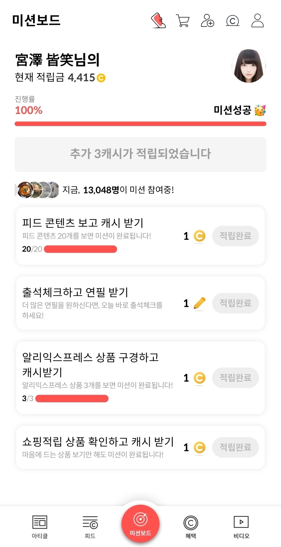Open the my profile icon
The height and width of the screenshot is (547, 281).
257,21
